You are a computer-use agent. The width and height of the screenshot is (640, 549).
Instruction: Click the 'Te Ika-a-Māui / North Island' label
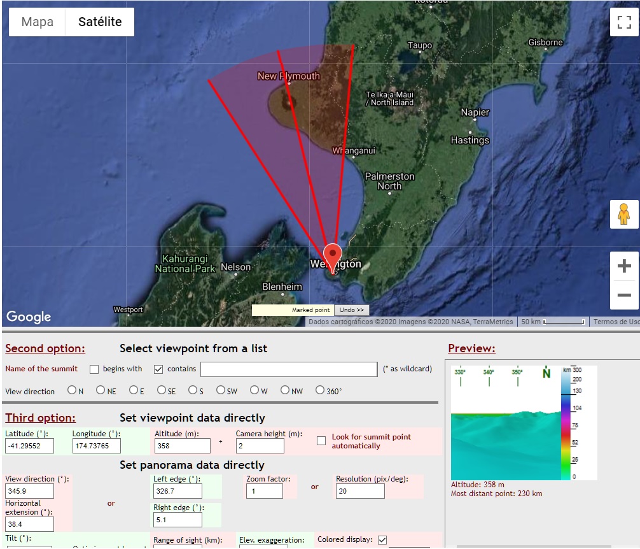pyautogui.click(x=389, y=99)
